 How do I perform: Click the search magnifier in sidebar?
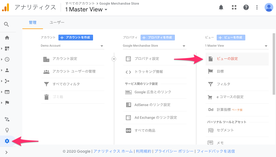(7, 24)
